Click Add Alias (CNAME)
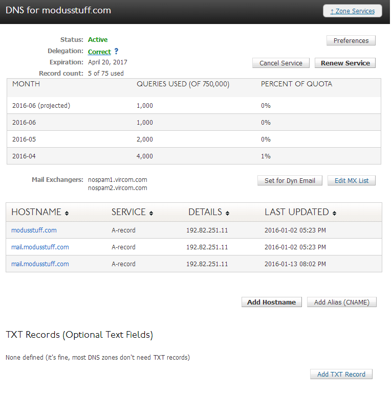The height and width of the screenshot is (397, 392). [341, 302]
